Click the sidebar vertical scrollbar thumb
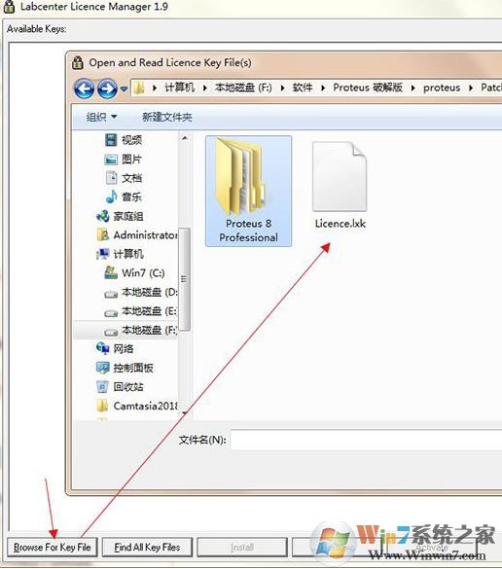The height and width of the screenshot is (569, 502). tap(184, 279)
